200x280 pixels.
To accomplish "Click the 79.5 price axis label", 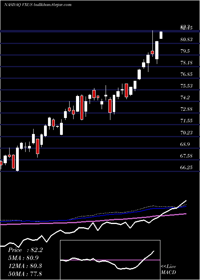I will (x=185, y=51).
